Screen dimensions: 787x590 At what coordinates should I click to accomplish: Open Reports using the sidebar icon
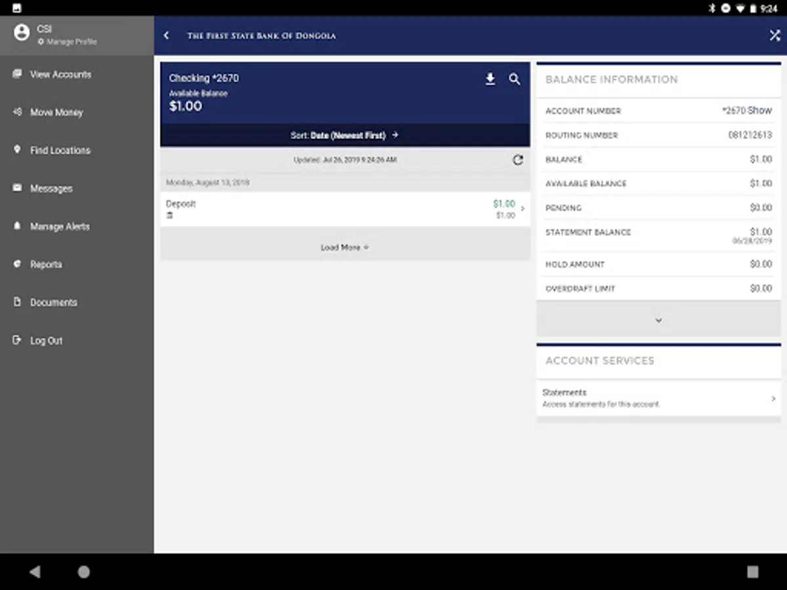tap(17, 264)
